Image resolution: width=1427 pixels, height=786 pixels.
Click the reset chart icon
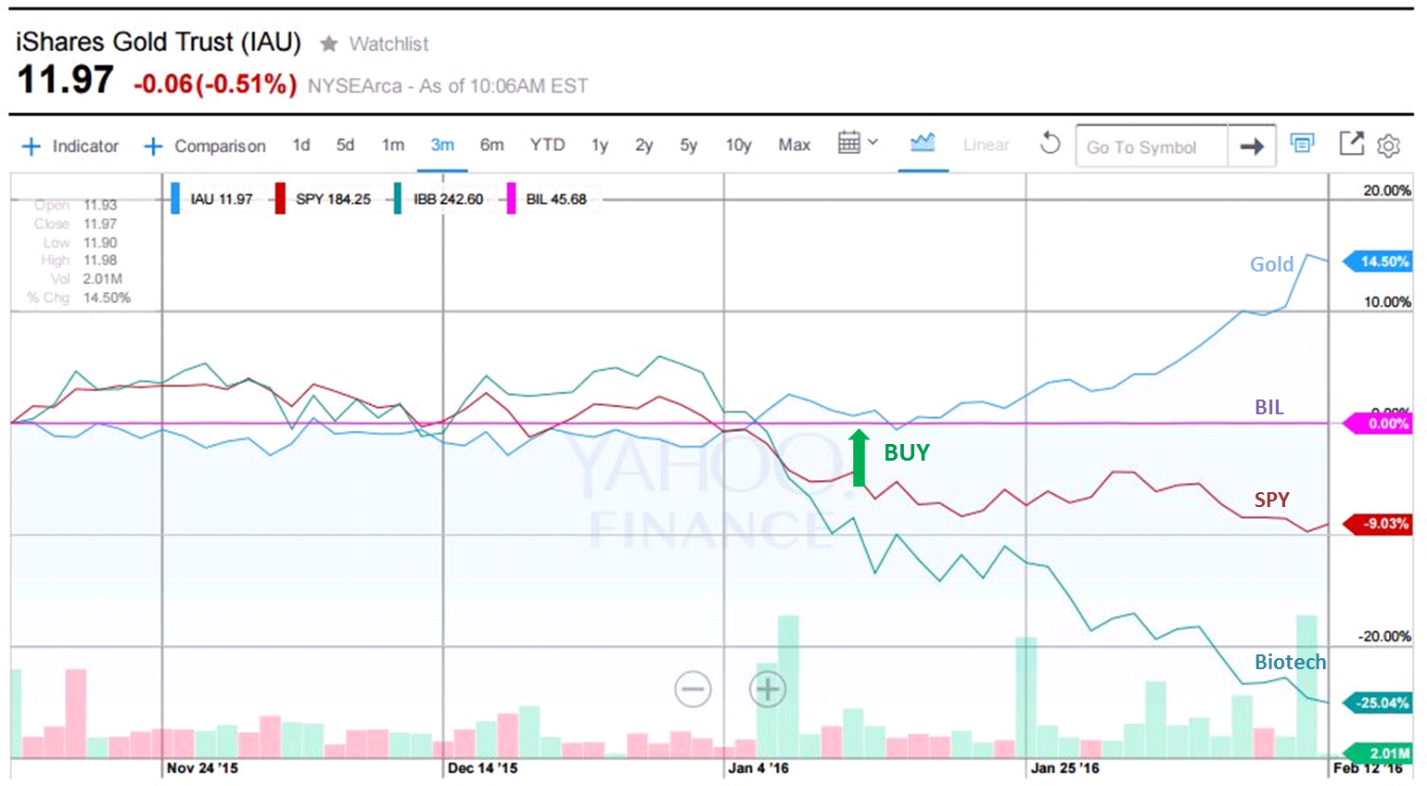coord(1050,144)
